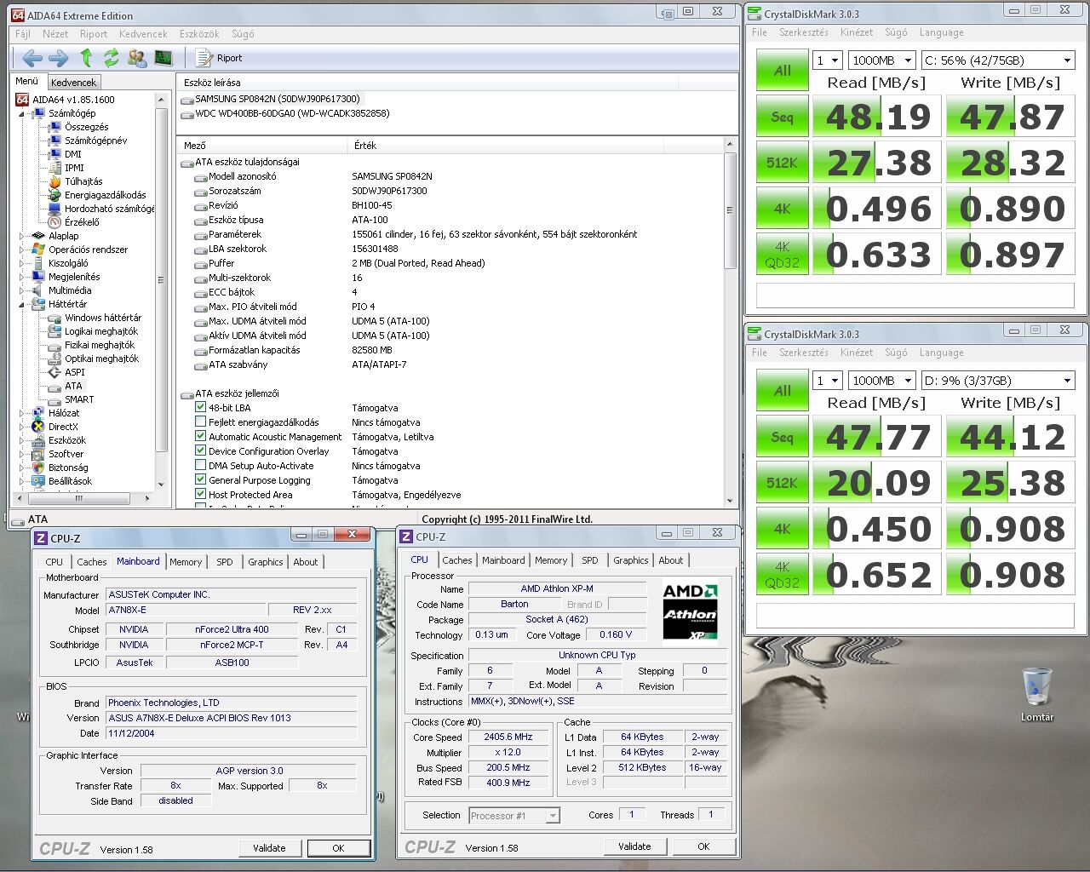
Task: Check the DMA Setup Auto-Activate checkbox
Action: [201, 466]
